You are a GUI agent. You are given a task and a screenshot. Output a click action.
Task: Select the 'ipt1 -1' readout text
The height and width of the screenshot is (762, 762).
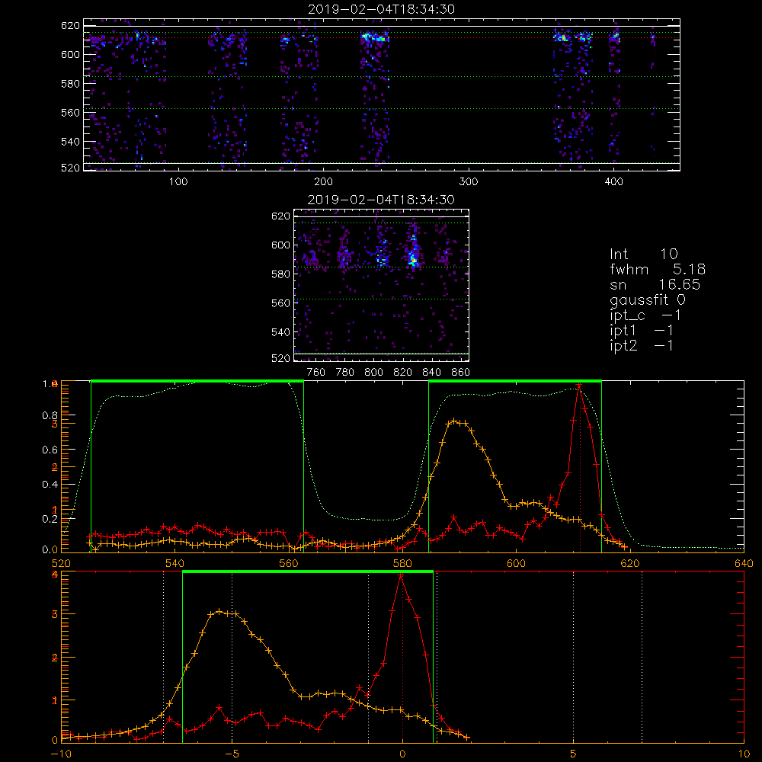pos(641,331)
